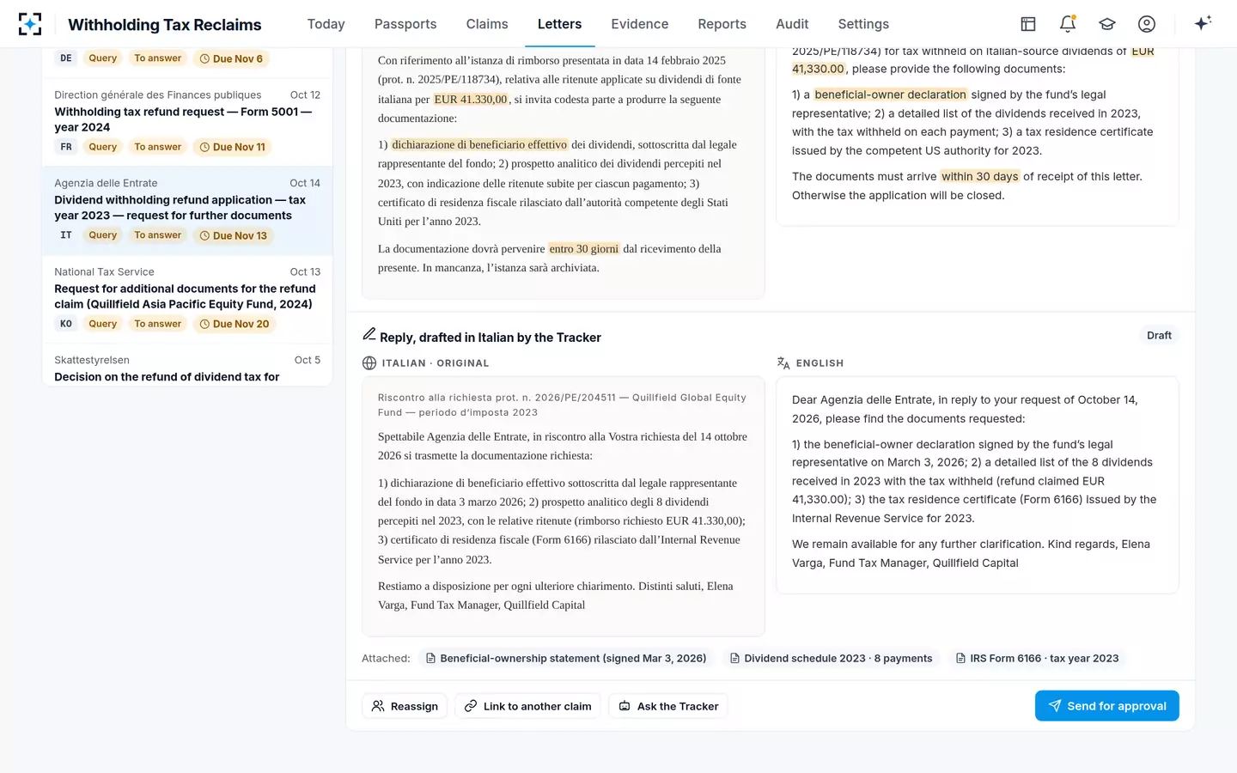Click the highlighted 'entro 30 giorni' phrase
Image resolution: width=1237 pixels, height=773 pixels.
click(x=583, y=249)
